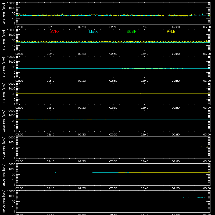Select the 1415 MHz [SFU] axis title

click(3, 94)
